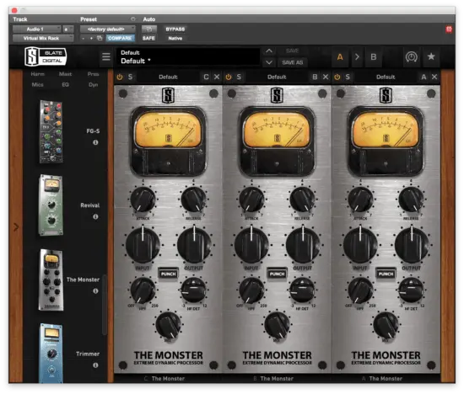Select the Mast category tab
The width and height of the screenshot is (464, 394).
(x=66, y=74)
